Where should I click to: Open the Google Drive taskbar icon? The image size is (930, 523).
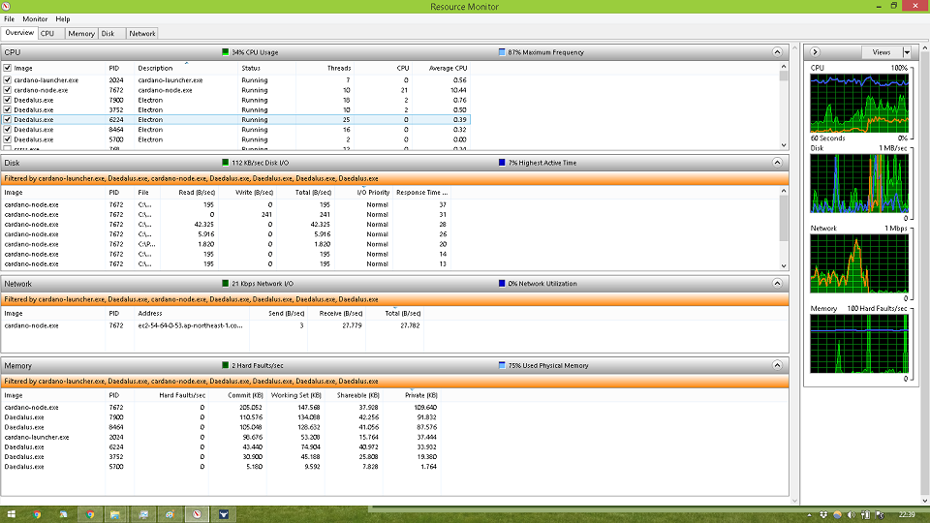point(64,514)
